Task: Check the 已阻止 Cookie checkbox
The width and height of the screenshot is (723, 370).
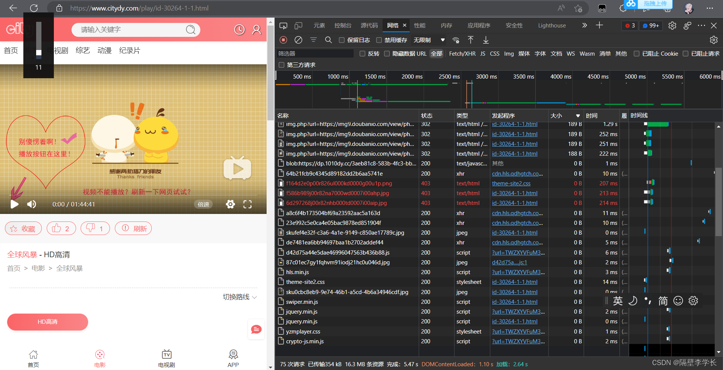Action: point(636,54)
